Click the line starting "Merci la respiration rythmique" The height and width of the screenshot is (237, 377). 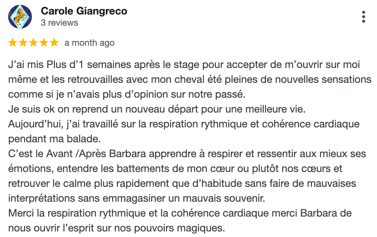tap(180, 213)
